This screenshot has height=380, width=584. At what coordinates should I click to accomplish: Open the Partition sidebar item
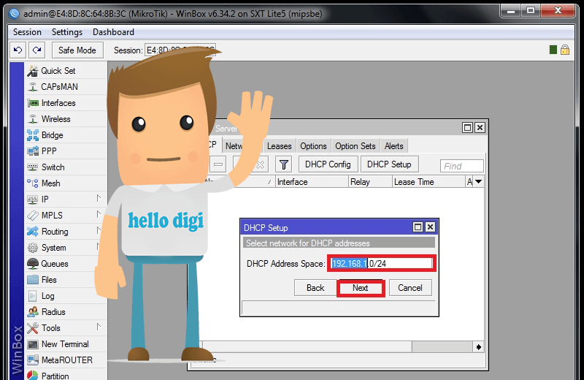point(55,375)
